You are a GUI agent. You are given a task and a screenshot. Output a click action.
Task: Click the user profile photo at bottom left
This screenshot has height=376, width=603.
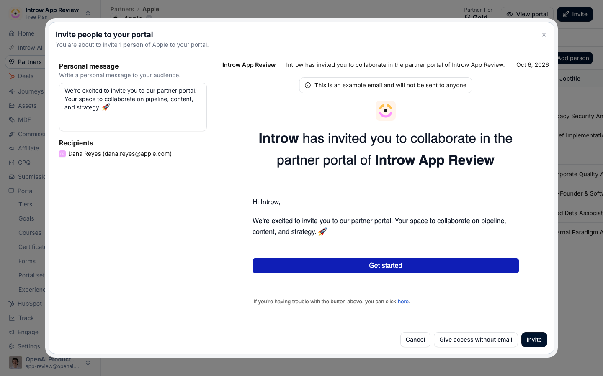click(x=15, y=363)
